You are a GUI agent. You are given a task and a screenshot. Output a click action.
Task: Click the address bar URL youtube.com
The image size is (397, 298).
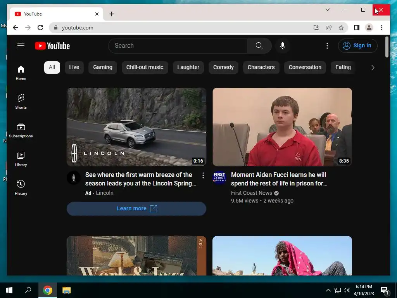(78, 28)
